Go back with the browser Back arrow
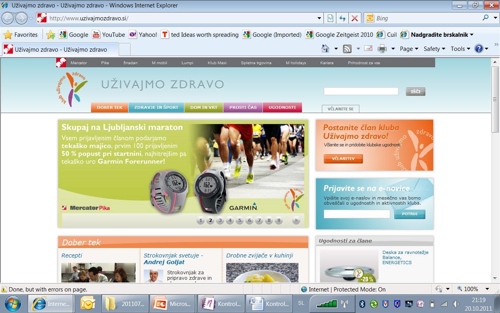This screenshot has width=500, height=313. pos(8,18)
